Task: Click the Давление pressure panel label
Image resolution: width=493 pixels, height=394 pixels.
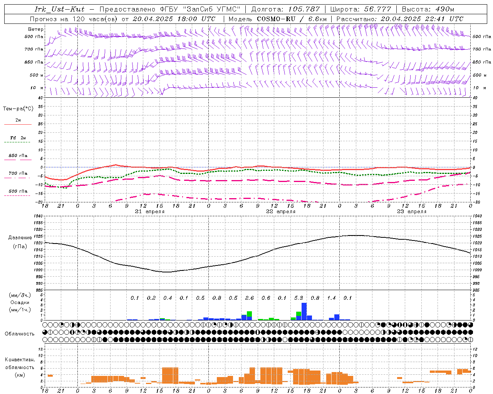Action: [x=20, y=238]
